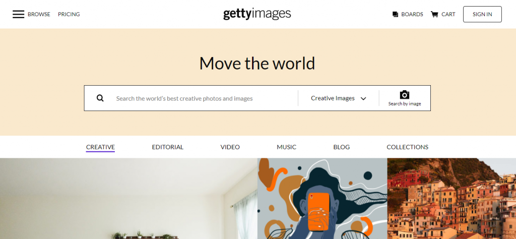This screenshot has width=516, height=239.
Task: Click the Search by image camera icon
Action: (x=405, y=95)
